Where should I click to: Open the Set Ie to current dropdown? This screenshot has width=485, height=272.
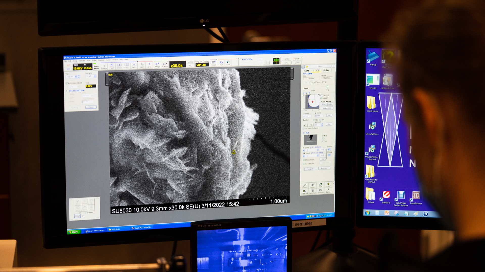[x=95, y=76]
